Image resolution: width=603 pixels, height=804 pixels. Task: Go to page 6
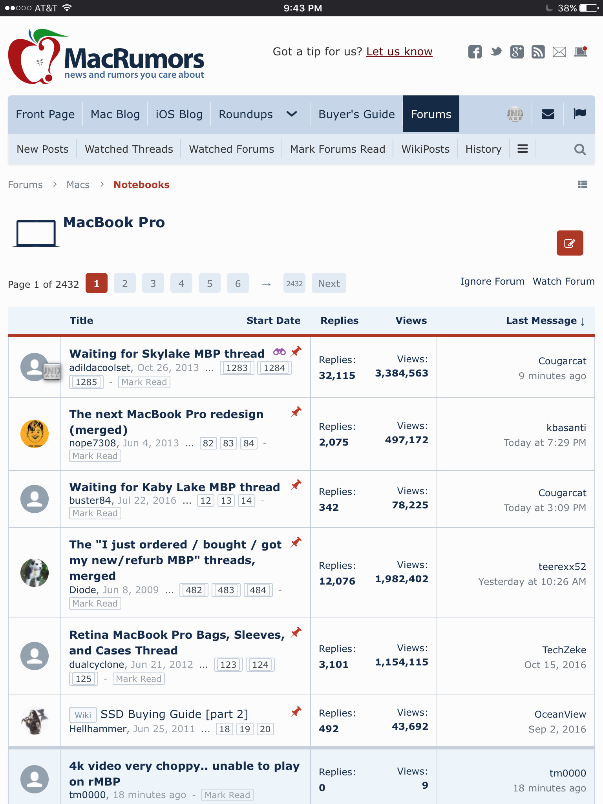pos(238,283)
